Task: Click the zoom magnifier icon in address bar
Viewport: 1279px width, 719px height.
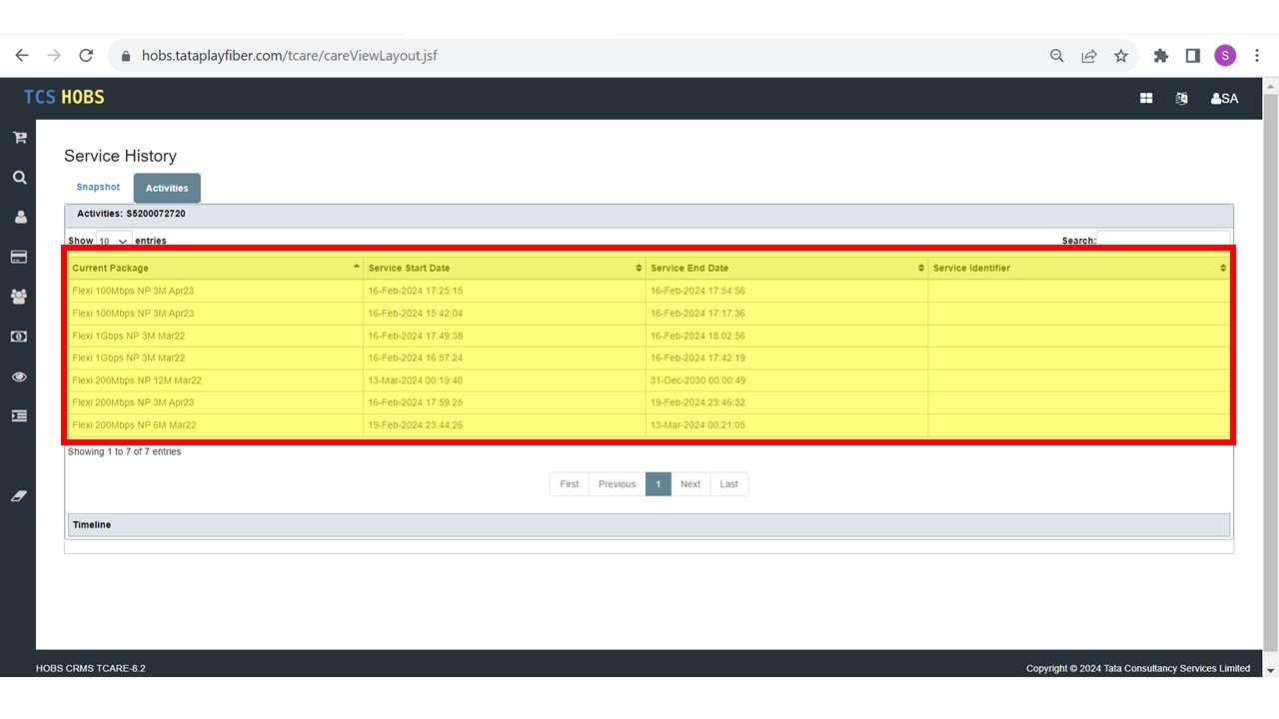Action: click(1057, 56)
